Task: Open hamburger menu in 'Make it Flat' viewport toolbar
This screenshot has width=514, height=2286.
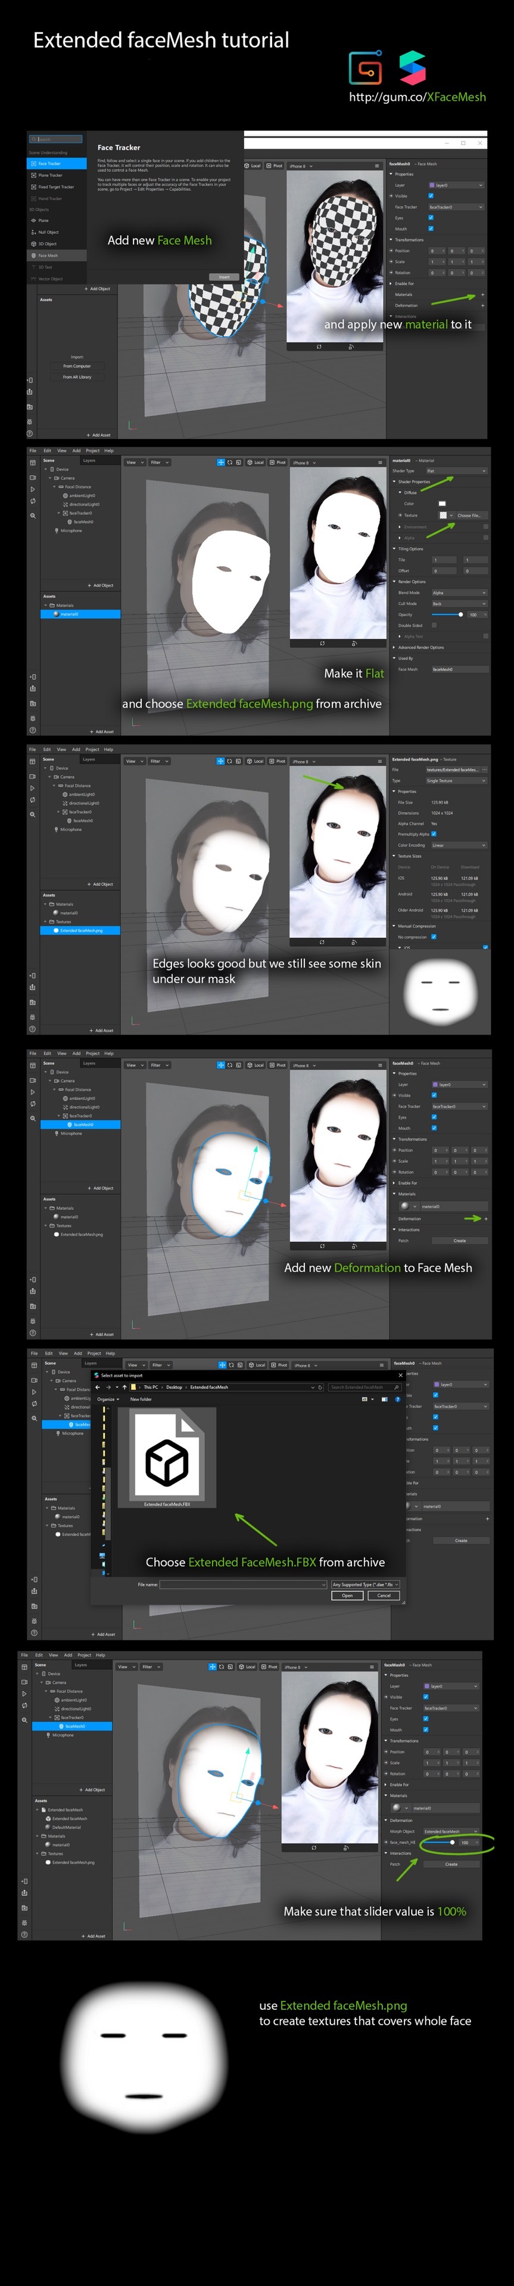Action: [x=380, y=462]
